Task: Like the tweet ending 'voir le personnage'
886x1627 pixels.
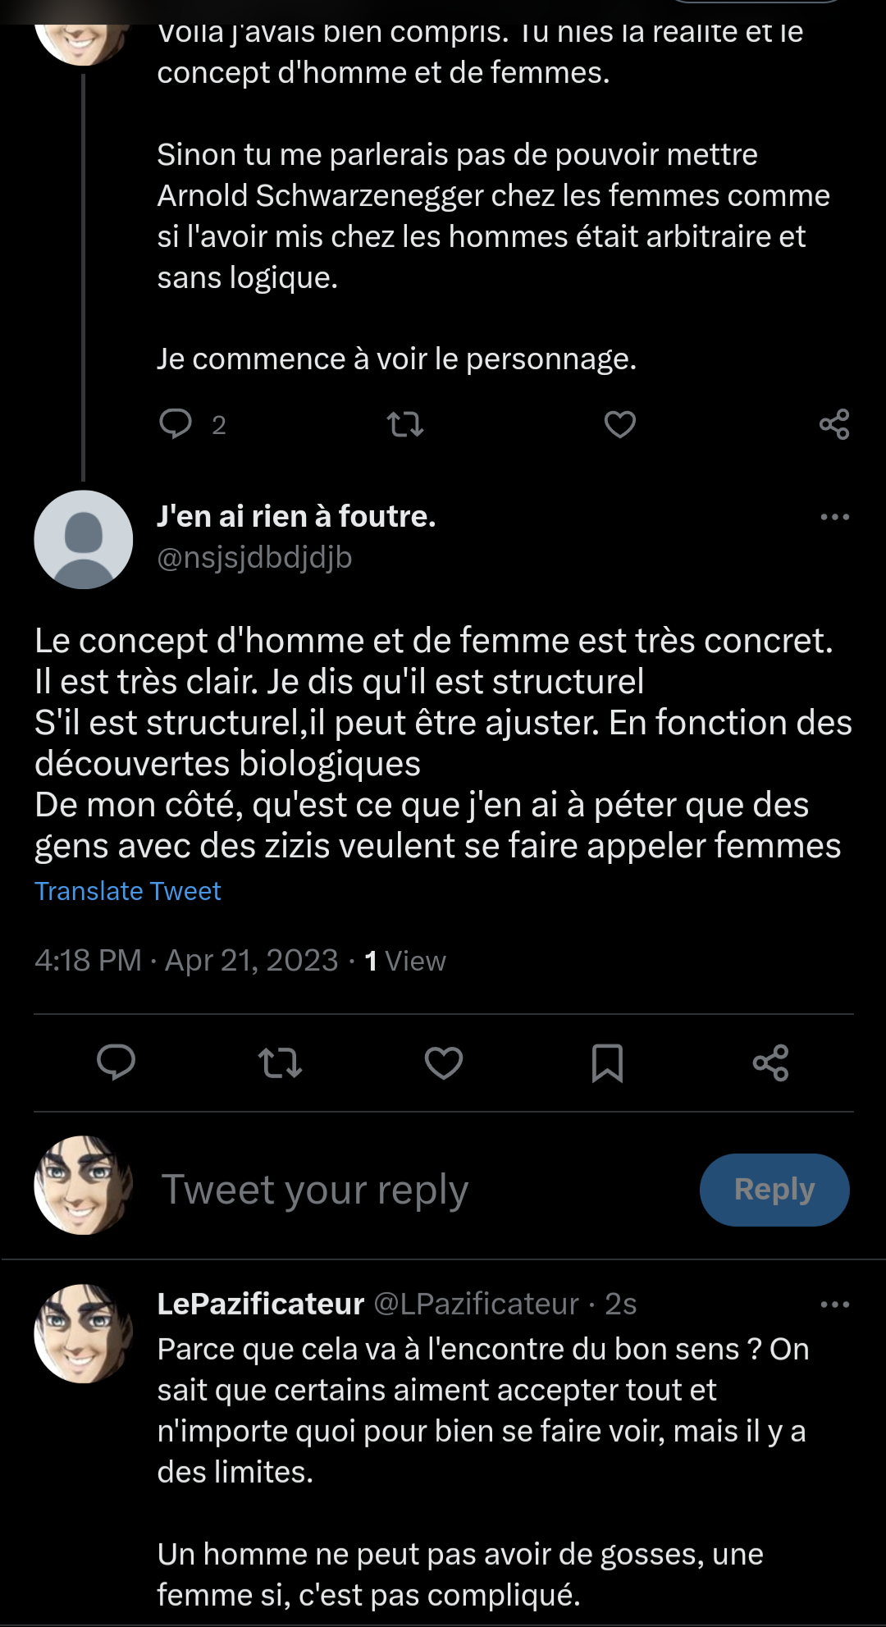Action: pyautogui.click(x=619, y=424)
